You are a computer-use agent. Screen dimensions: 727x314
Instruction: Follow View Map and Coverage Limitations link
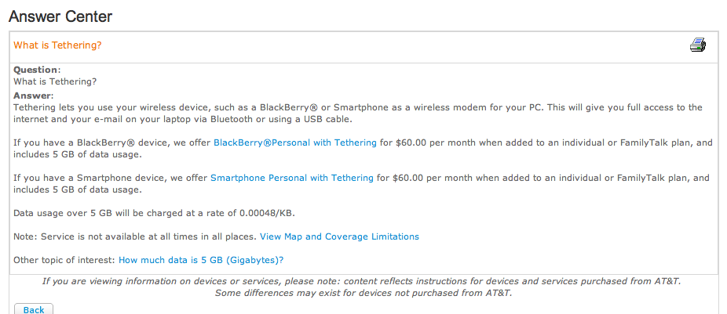pyautogui.click(x=339, y=236)
